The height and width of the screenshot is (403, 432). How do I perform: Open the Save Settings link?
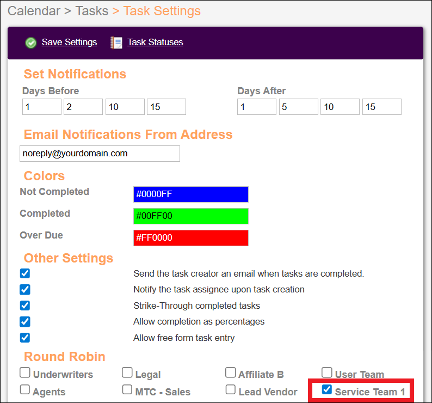[x=69, y=42]
